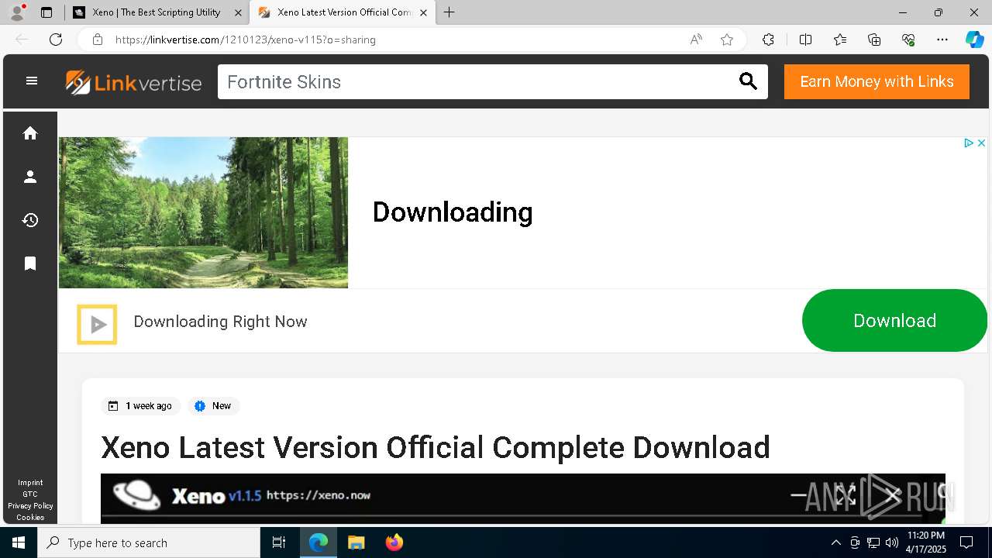992x558 pixels.
Task: Open the Privacy Policy link
Action: coord(30,506)
